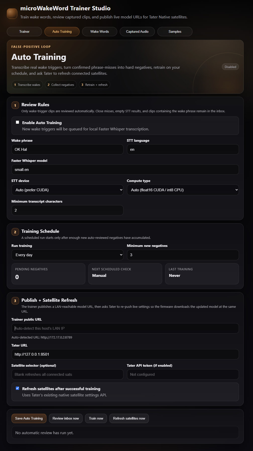Screen dimensions: 253x451
Task: Enable the Auto Training checkbox
Action: click(x=18, y=122)
